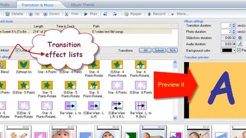Apply All transitions filter
The width and height of the screenshot is (246, 138).
tap(145, 50)
